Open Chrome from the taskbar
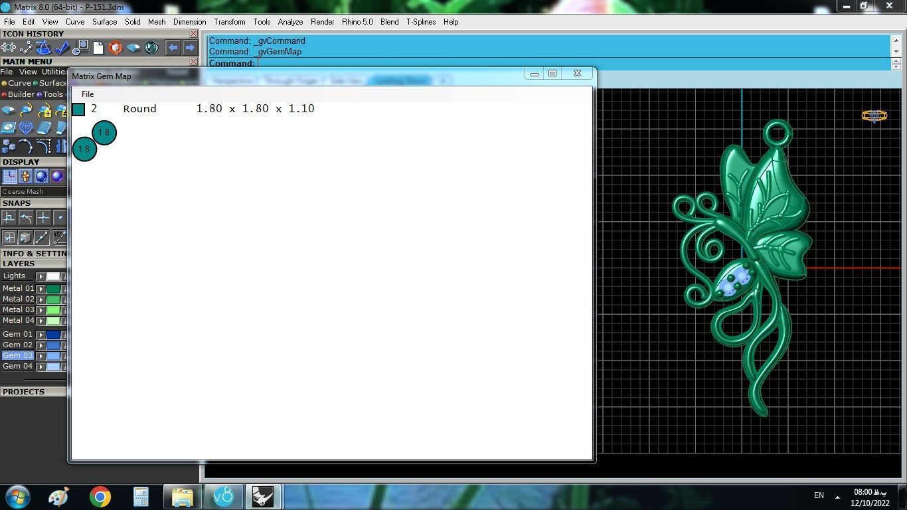 100,497
